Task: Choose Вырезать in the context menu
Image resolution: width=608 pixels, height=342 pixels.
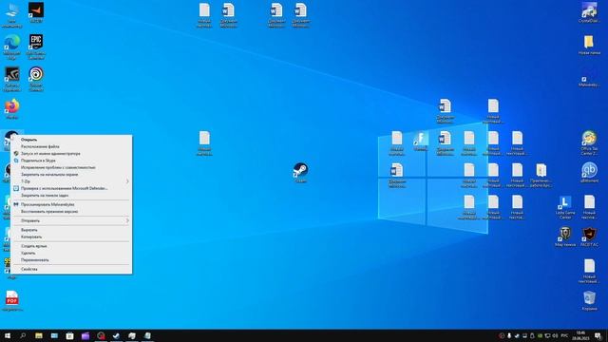Action: [71, 230]
